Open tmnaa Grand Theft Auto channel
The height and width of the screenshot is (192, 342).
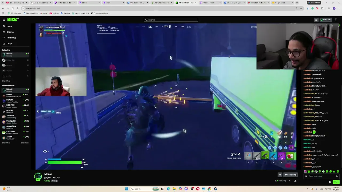coord(15,95)
